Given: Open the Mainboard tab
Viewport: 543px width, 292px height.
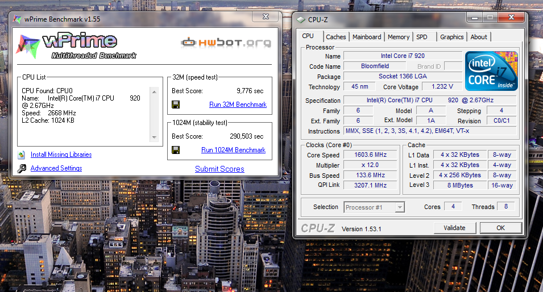Looking at the screenshot, I should [367, 37].
